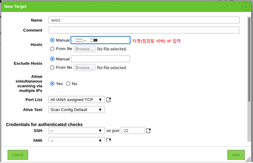Close the New Target dialog
This screenshot has height=163, width=253.
pyautogui.click(x=245, y=6)
